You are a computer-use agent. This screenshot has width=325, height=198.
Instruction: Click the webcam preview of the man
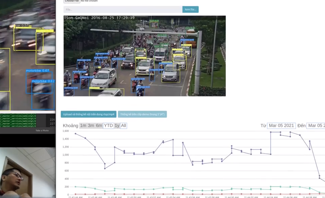click(x=28, y=172)
